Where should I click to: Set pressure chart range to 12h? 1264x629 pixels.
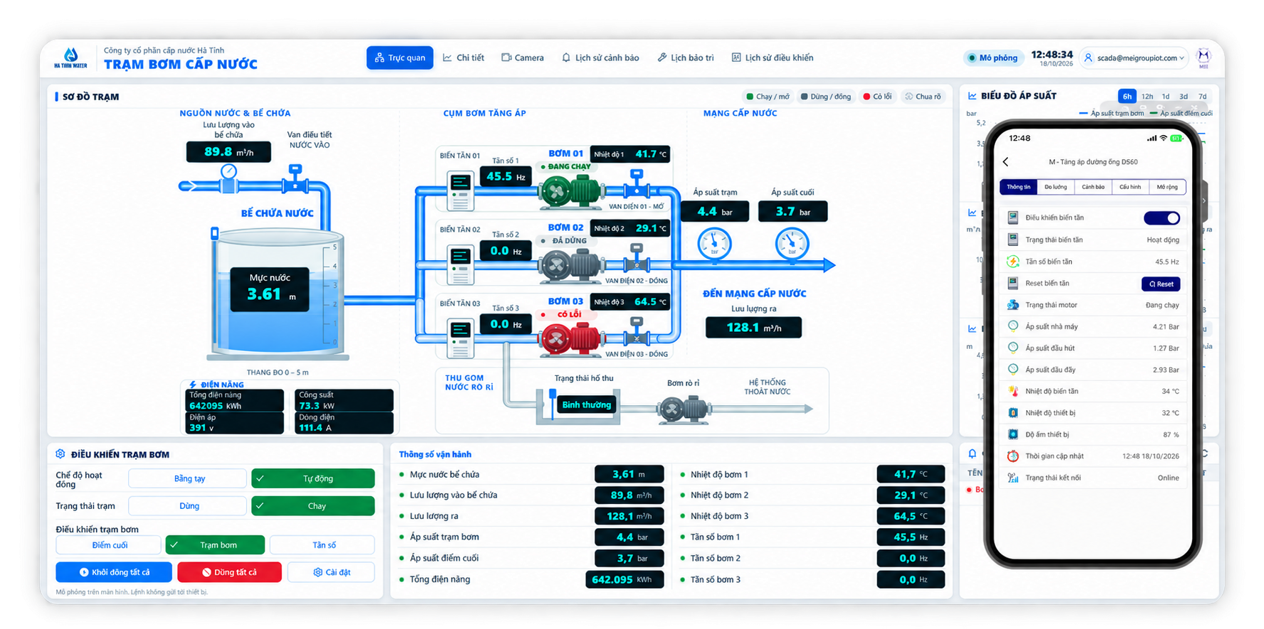tap(1147, 97)
